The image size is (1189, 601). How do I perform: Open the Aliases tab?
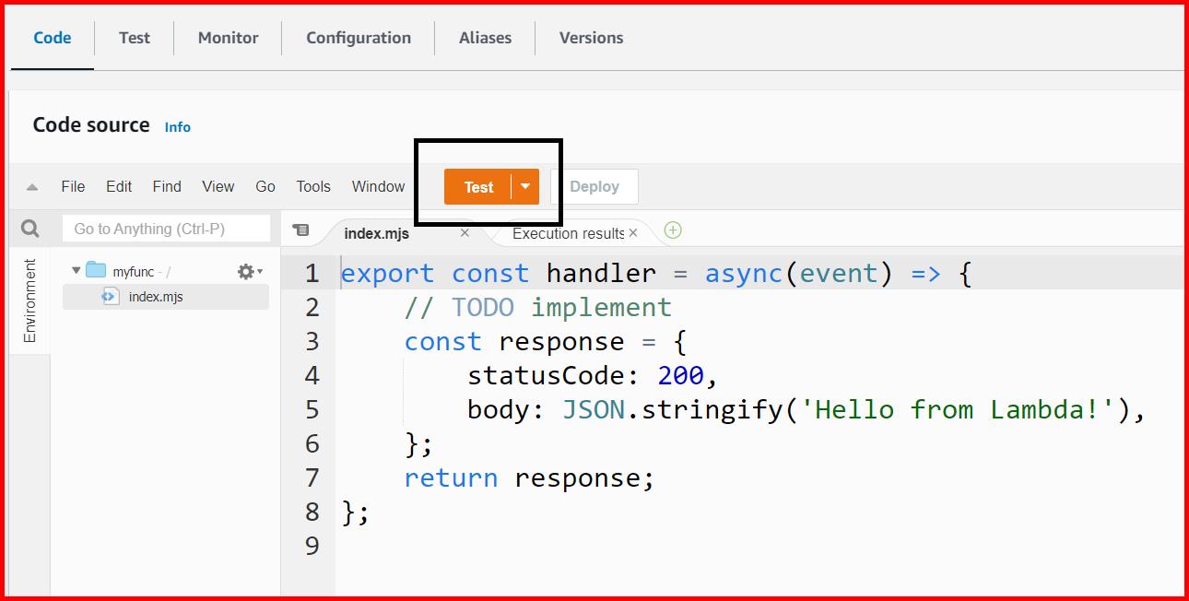point(485,38)
